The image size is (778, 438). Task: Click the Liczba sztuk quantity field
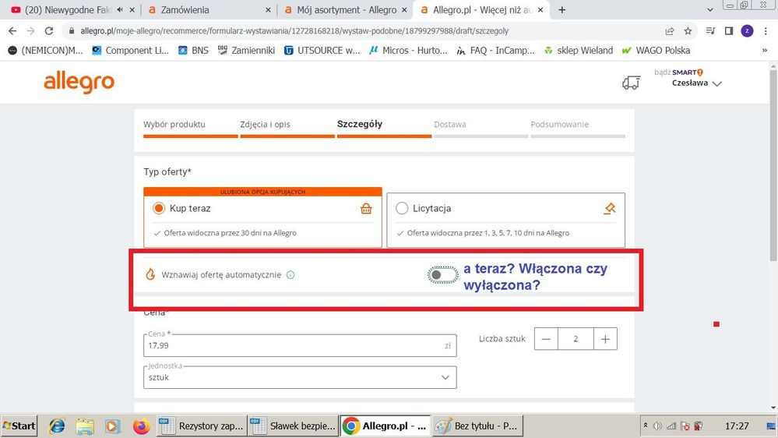[576, 339]
